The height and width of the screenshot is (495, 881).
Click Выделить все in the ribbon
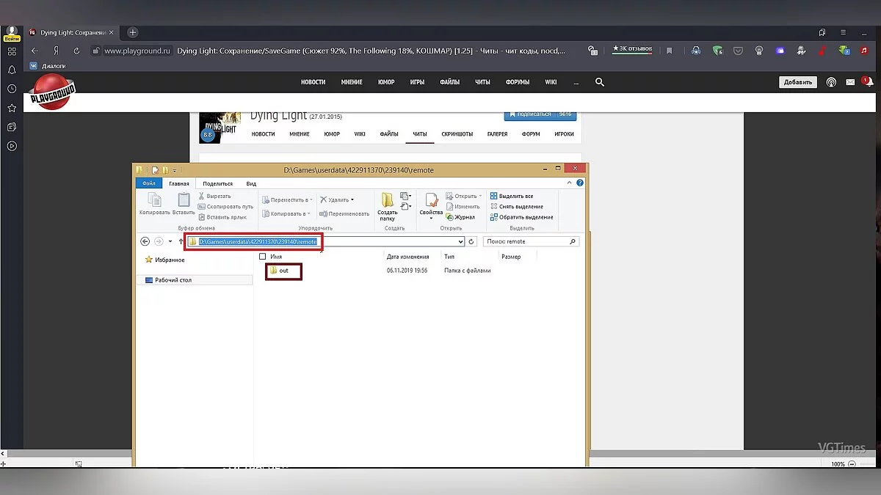tap(515, 197)
